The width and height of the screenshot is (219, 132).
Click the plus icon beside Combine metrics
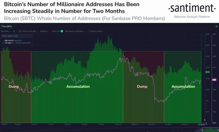[x=88, y=31]
